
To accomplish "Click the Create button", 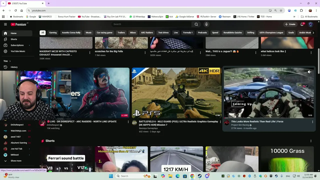I will pyautogui.click(x=290, y=24).
